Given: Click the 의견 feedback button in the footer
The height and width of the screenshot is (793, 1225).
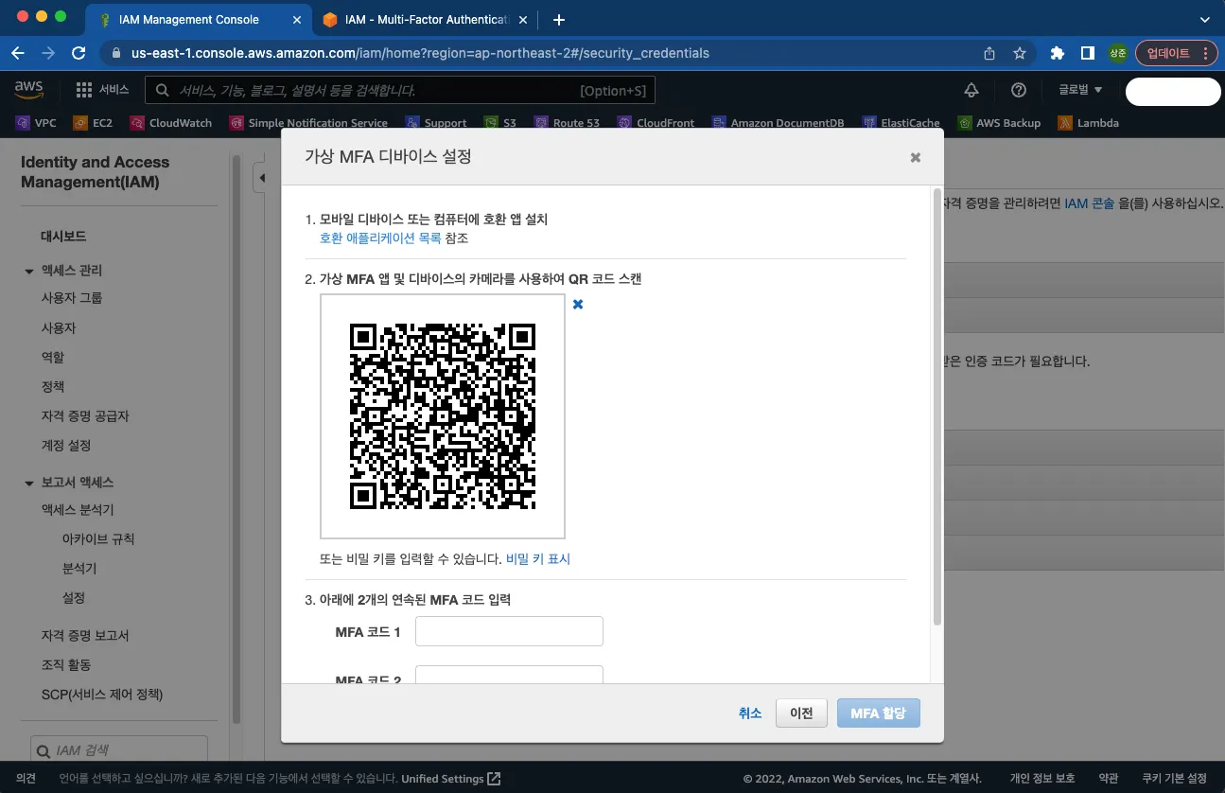Looking at the screenshot, I should pos(26,779).
